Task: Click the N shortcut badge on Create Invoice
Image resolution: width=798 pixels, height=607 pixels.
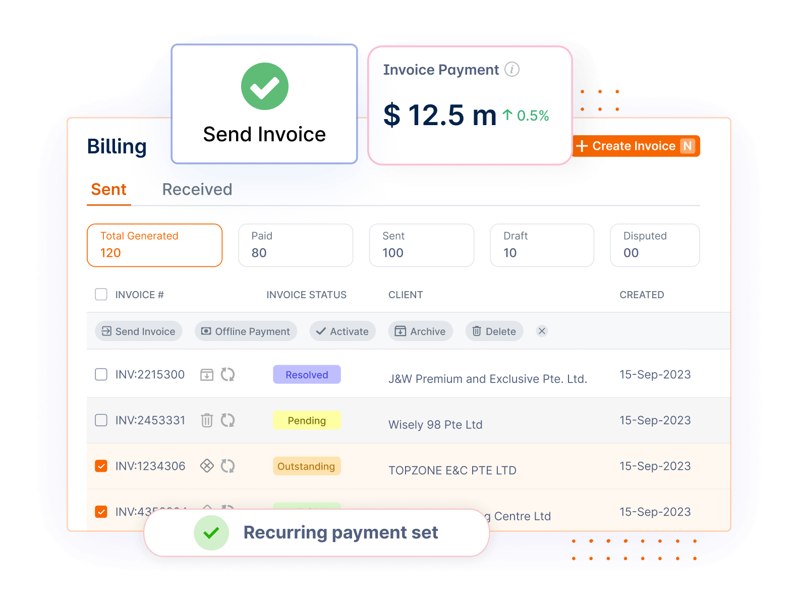Action: click(x=688, y=146)
